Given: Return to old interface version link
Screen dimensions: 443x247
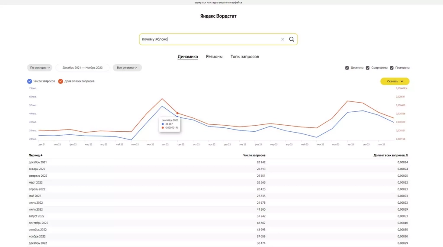Looking at the screenshot, I should point(218,2).
